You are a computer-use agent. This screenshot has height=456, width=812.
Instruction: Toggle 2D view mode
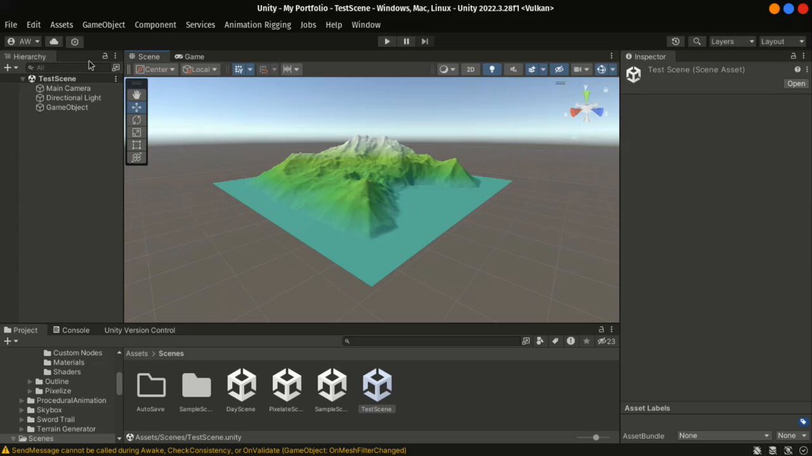[x=470, y=70]
